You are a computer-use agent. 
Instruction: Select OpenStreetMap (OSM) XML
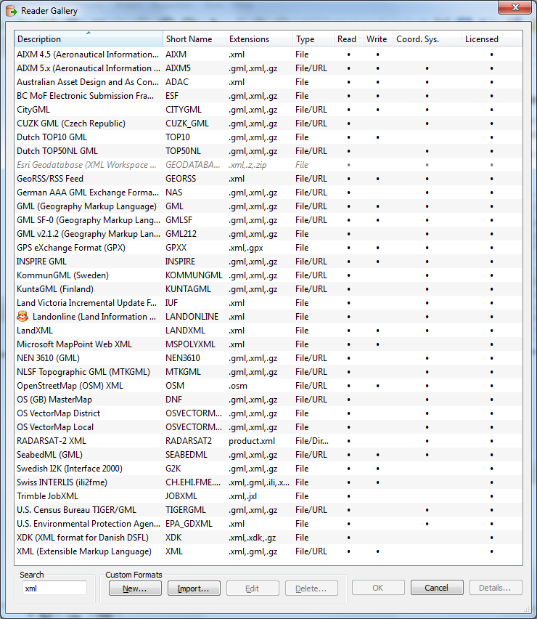[268, 386]
